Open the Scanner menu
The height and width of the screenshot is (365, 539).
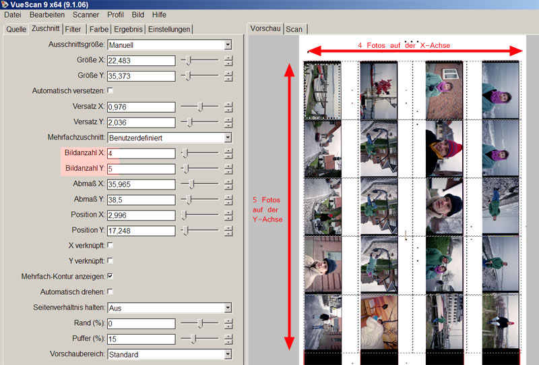pyautogui.click(x=86, y=14)
